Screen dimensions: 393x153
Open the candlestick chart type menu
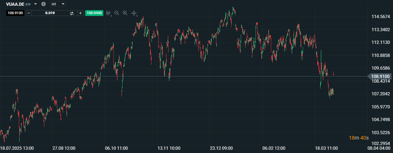tap(108, 13)
